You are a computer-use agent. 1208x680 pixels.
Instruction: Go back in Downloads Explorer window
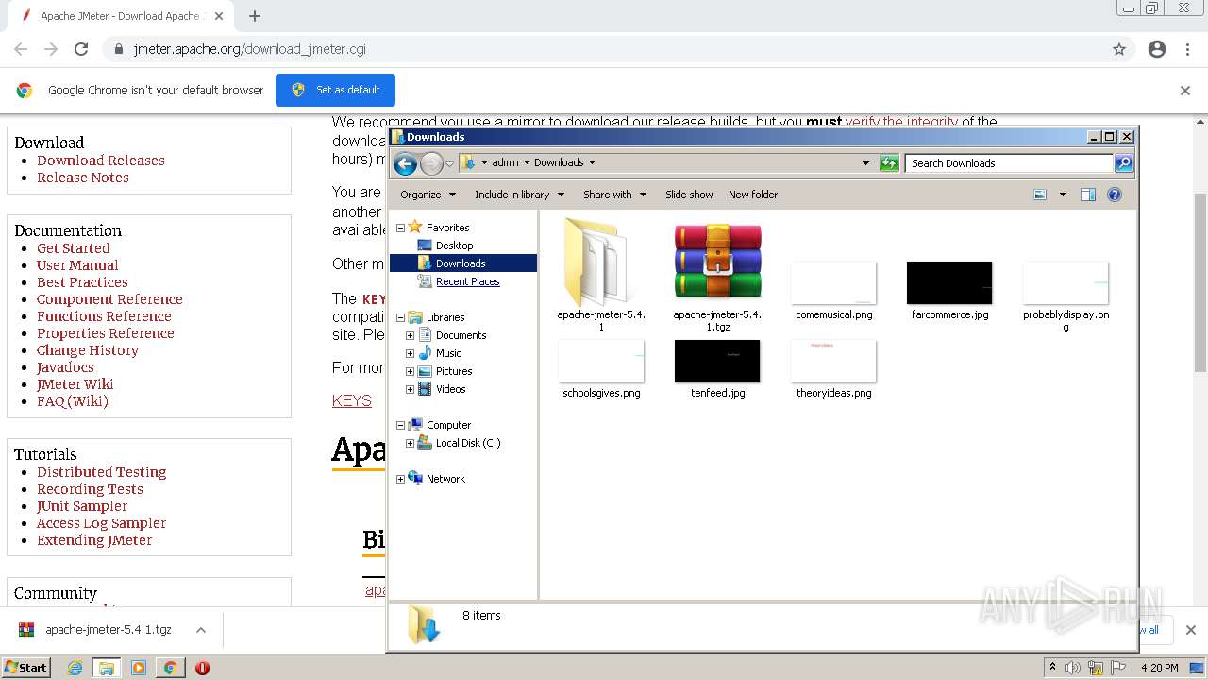point(405,164)
